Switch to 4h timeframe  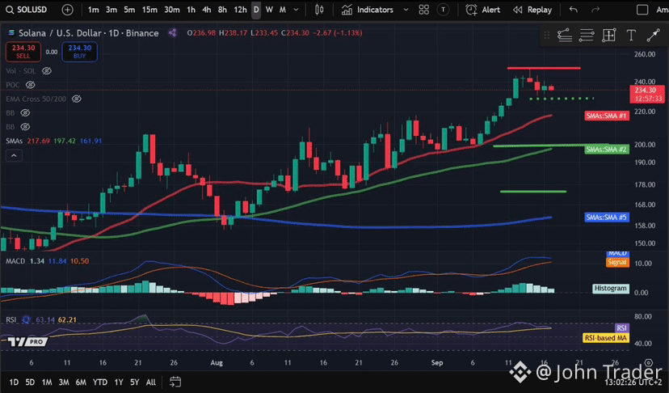(207, 10)
